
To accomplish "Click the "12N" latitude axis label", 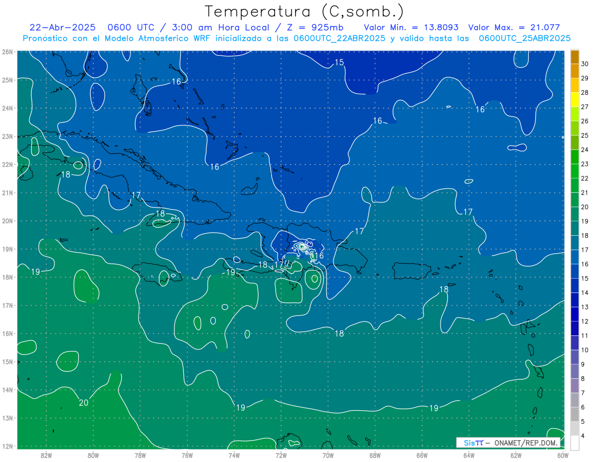I will [x=7, y=446].
